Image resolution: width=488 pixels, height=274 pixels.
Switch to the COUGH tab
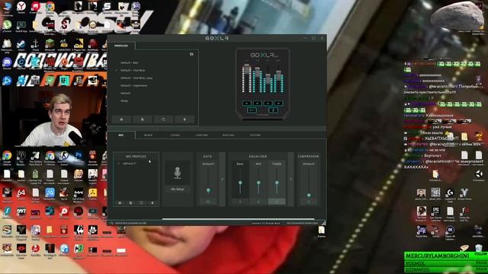175,135
